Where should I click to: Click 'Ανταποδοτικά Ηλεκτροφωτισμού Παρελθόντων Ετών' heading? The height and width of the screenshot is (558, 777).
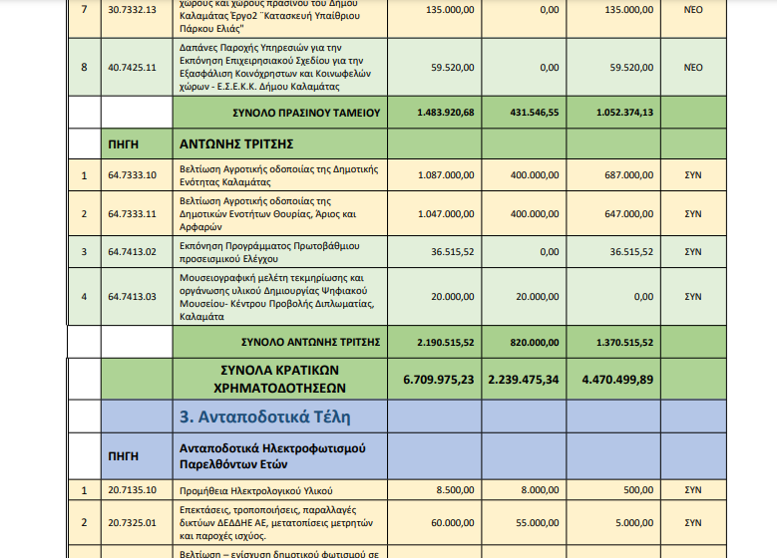point(272,456)
